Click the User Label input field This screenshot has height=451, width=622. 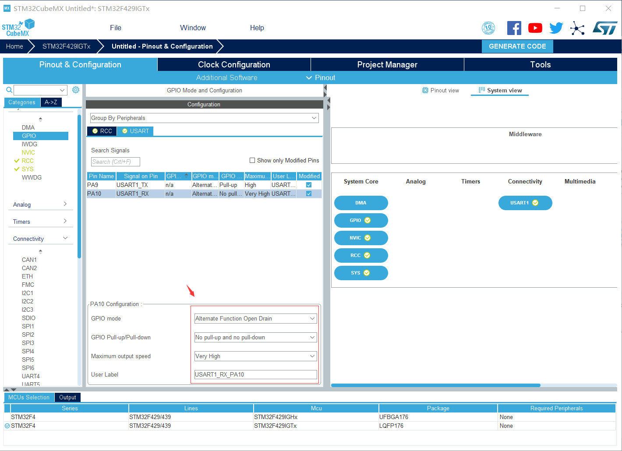pyautogui.click(x=255, y=374)
